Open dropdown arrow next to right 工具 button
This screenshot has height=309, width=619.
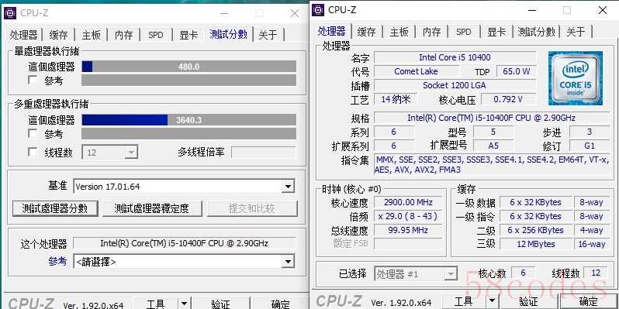pos(492,302)
